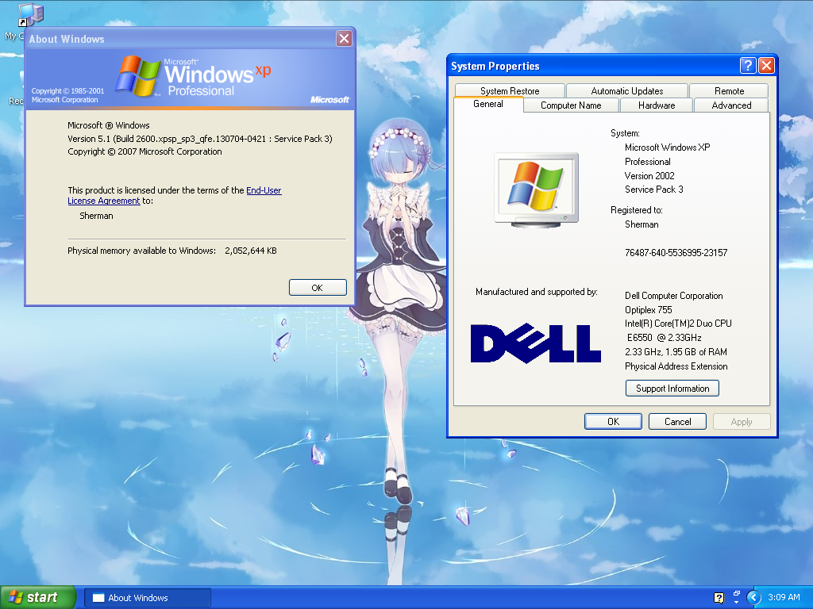Open the Start menu

tap(38, 597)
